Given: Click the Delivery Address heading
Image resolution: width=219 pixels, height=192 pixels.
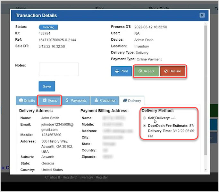Looking at the screenshot, I should pyautogui.click(x=36, y=111).
